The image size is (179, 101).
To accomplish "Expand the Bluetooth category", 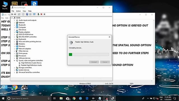I will pyautogui.click(x=14, y=25).
